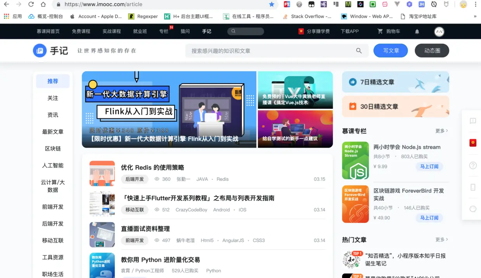Expand 更多 in 热门文章 section
The width and height of the screenshot is (481, 278).
click(x=441, y=240)
